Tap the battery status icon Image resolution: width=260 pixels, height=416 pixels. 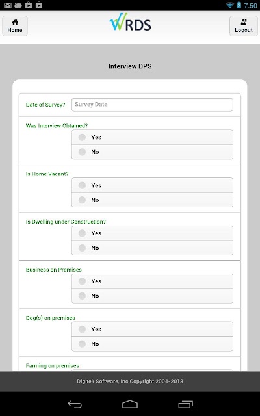[239, 5]
